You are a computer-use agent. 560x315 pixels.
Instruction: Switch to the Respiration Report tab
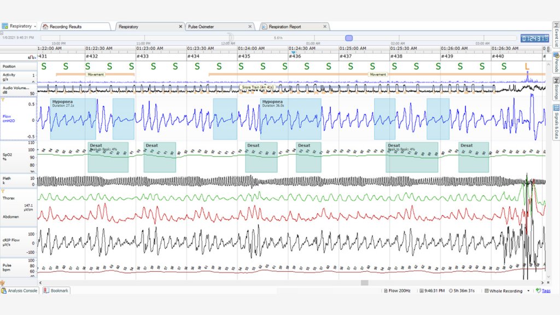291,26
